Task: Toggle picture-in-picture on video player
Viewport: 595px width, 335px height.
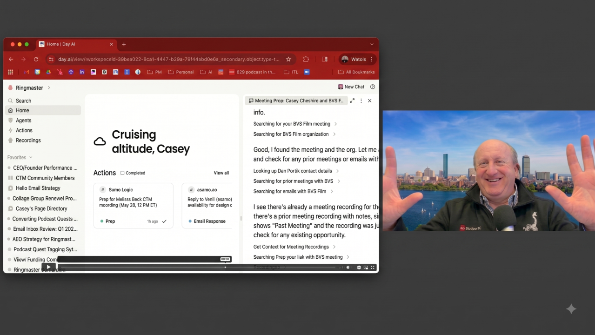Action: (366, 268)
